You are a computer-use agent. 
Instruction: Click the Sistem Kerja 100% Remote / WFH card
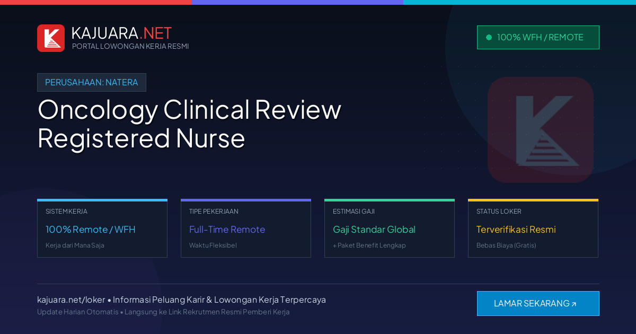[102, 228]
